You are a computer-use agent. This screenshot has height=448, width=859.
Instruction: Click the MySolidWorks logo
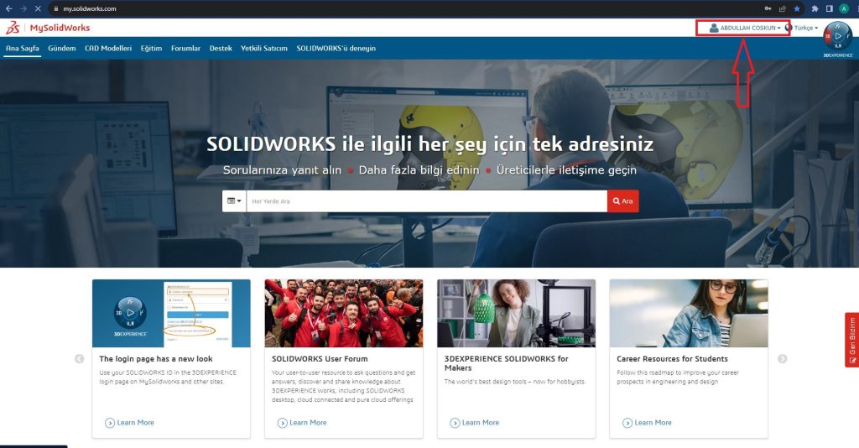tap(48, 28)
